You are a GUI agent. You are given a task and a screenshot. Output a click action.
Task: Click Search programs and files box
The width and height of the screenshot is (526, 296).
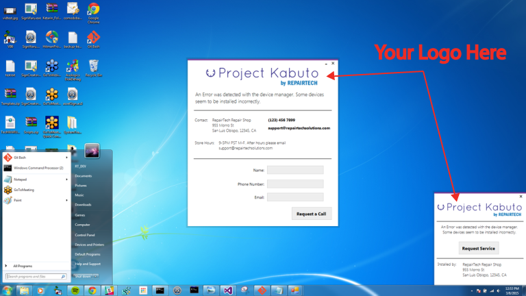36,277
